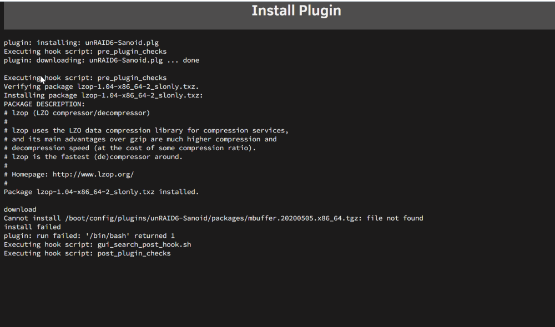Click the 'decompression speed' description line

(x=130, y=148)
